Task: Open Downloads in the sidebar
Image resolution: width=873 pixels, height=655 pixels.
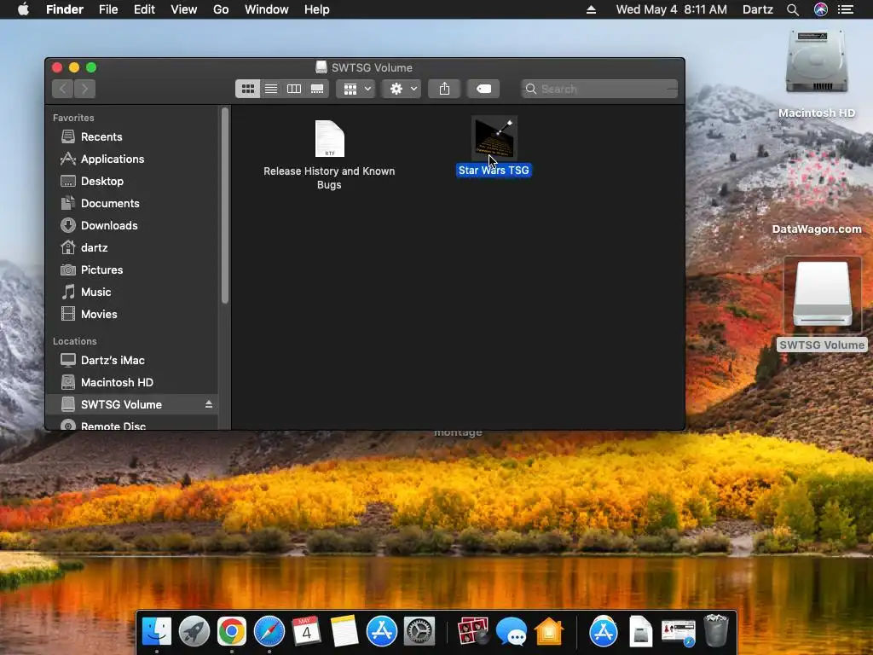Action: (x=109, y=225)
